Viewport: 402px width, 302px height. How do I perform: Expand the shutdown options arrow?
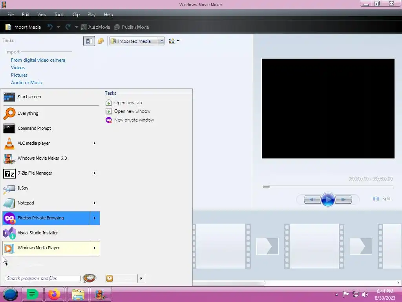point(141,278)
